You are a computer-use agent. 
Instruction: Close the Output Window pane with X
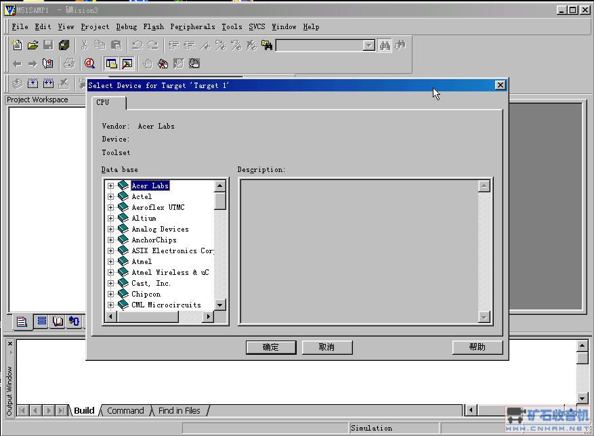point(9,344)
